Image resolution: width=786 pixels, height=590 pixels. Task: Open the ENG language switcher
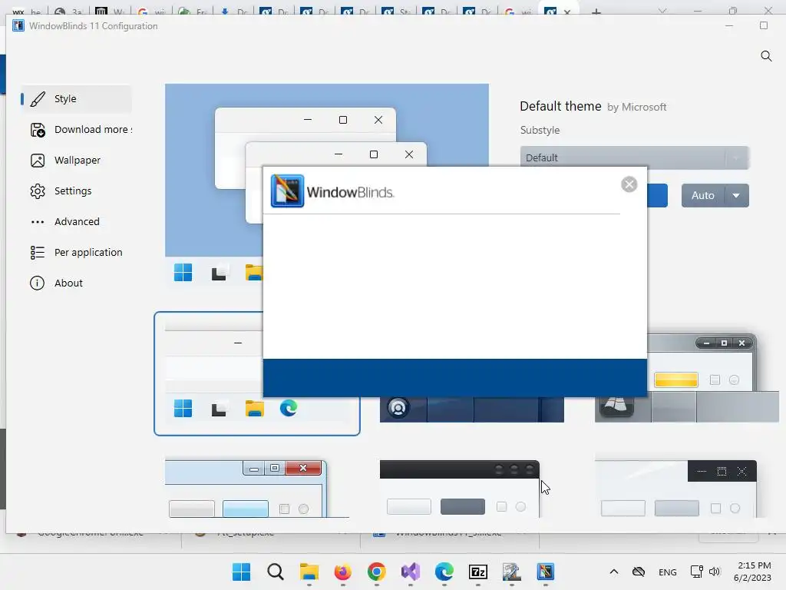click(667, 572)
